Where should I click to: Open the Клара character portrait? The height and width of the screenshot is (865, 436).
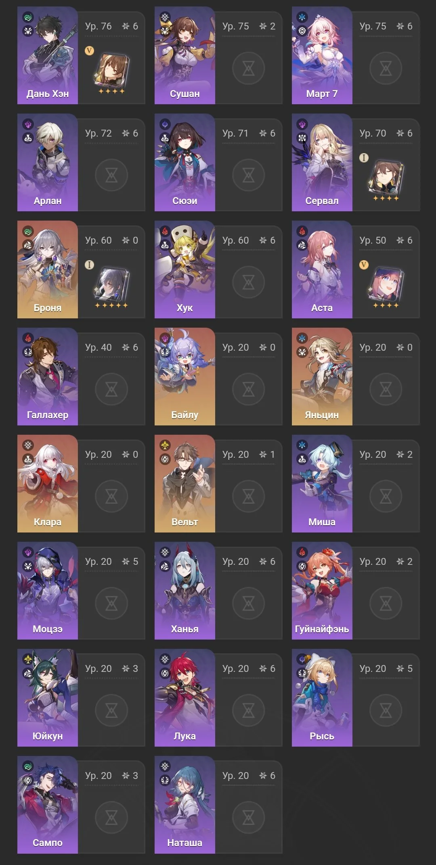coord(47,484)
